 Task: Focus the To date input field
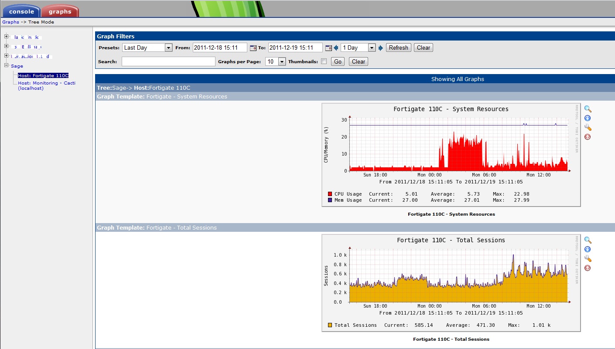(295, 47)
